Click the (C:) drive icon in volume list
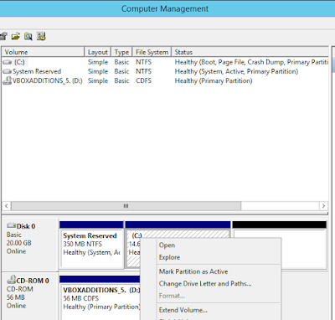The width and height of the screenshot is (335, 320). [8, 62]
